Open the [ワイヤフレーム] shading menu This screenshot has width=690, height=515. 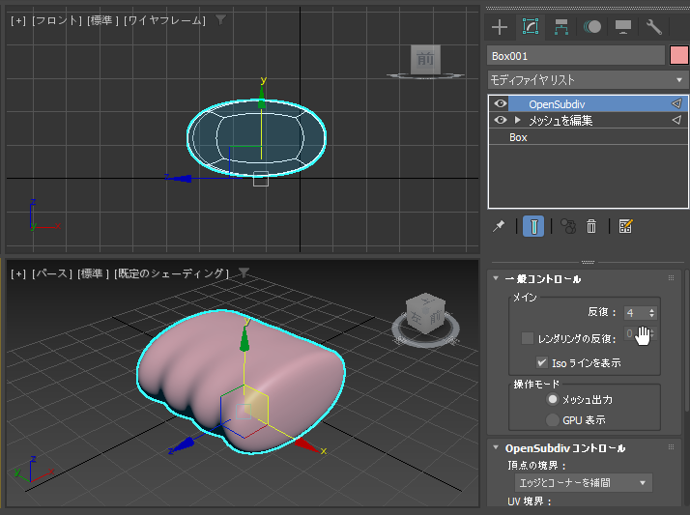coord(164,20)
